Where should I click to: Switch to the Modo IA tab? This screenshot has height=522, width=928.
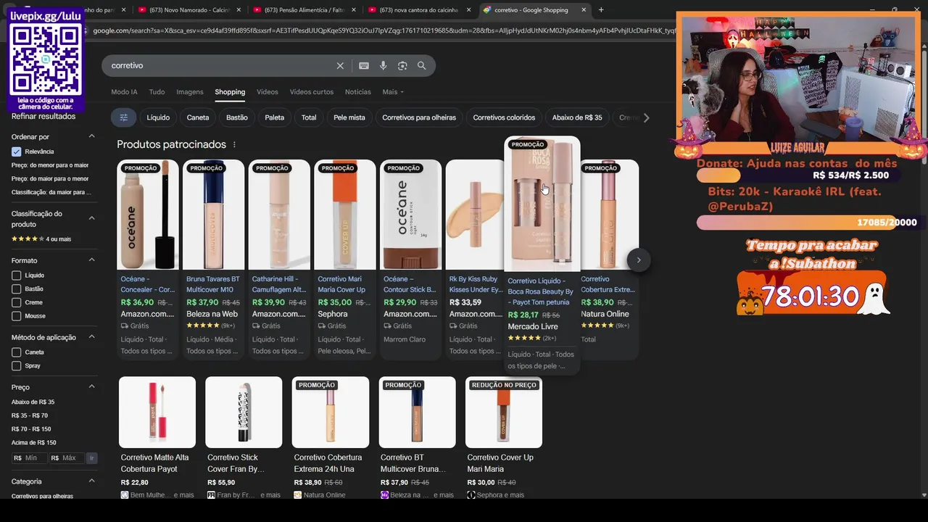point(124,92)
